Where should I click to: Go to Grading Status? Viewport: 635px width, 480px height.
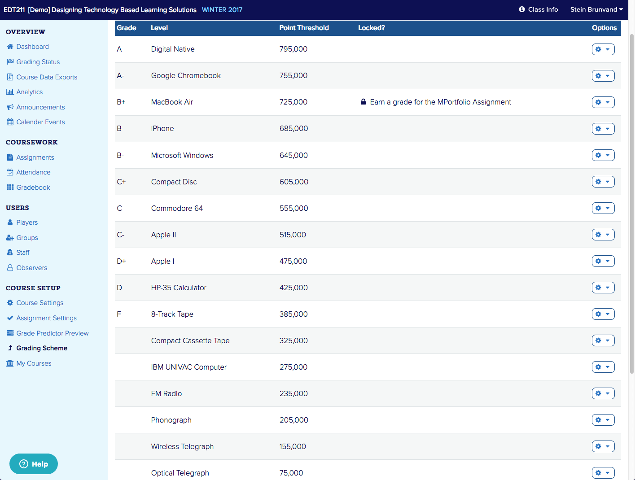point(38,62)
